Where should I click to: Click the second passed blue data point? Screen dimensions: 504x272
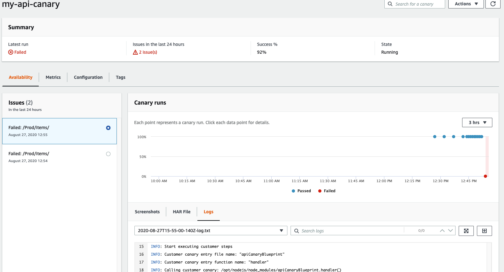coord(444,137)
